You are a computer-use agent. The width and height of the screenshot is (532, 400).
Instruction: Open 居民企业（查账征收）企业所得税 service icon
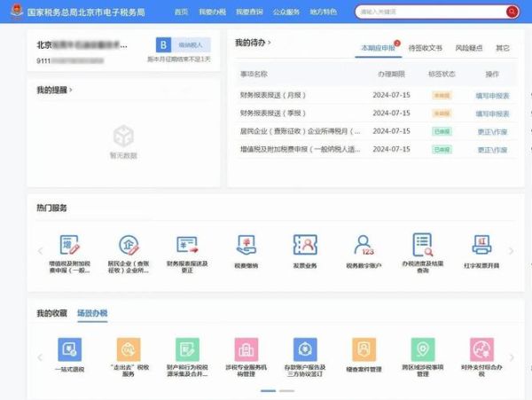tap(129, 245)
